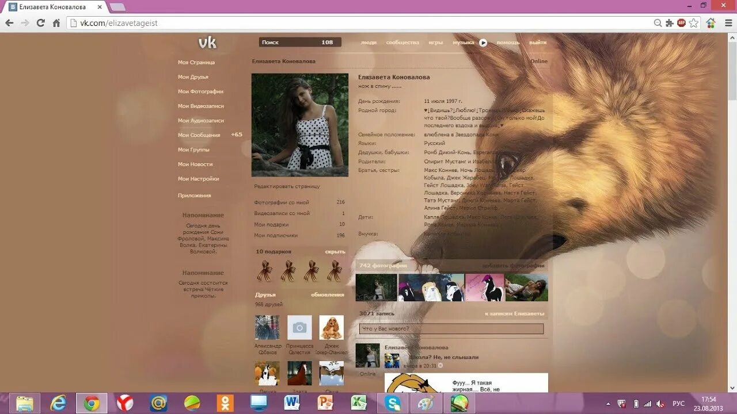Open музыка in top menu
The height and width of the screenshot is (414, 737).
tap(464, 43)
